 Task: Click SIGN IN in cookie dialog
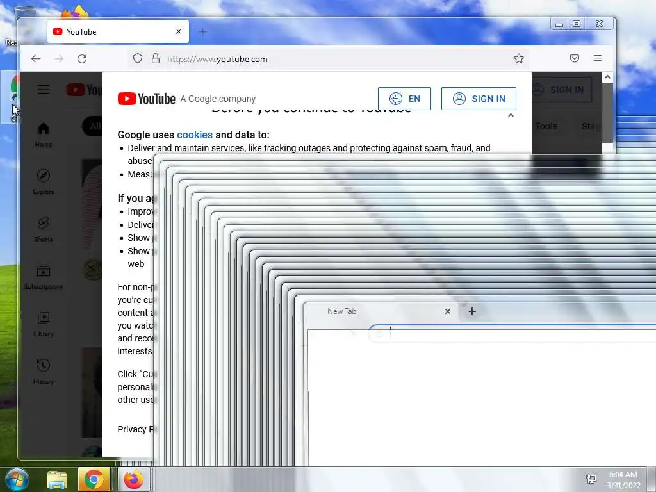point(479,99)
